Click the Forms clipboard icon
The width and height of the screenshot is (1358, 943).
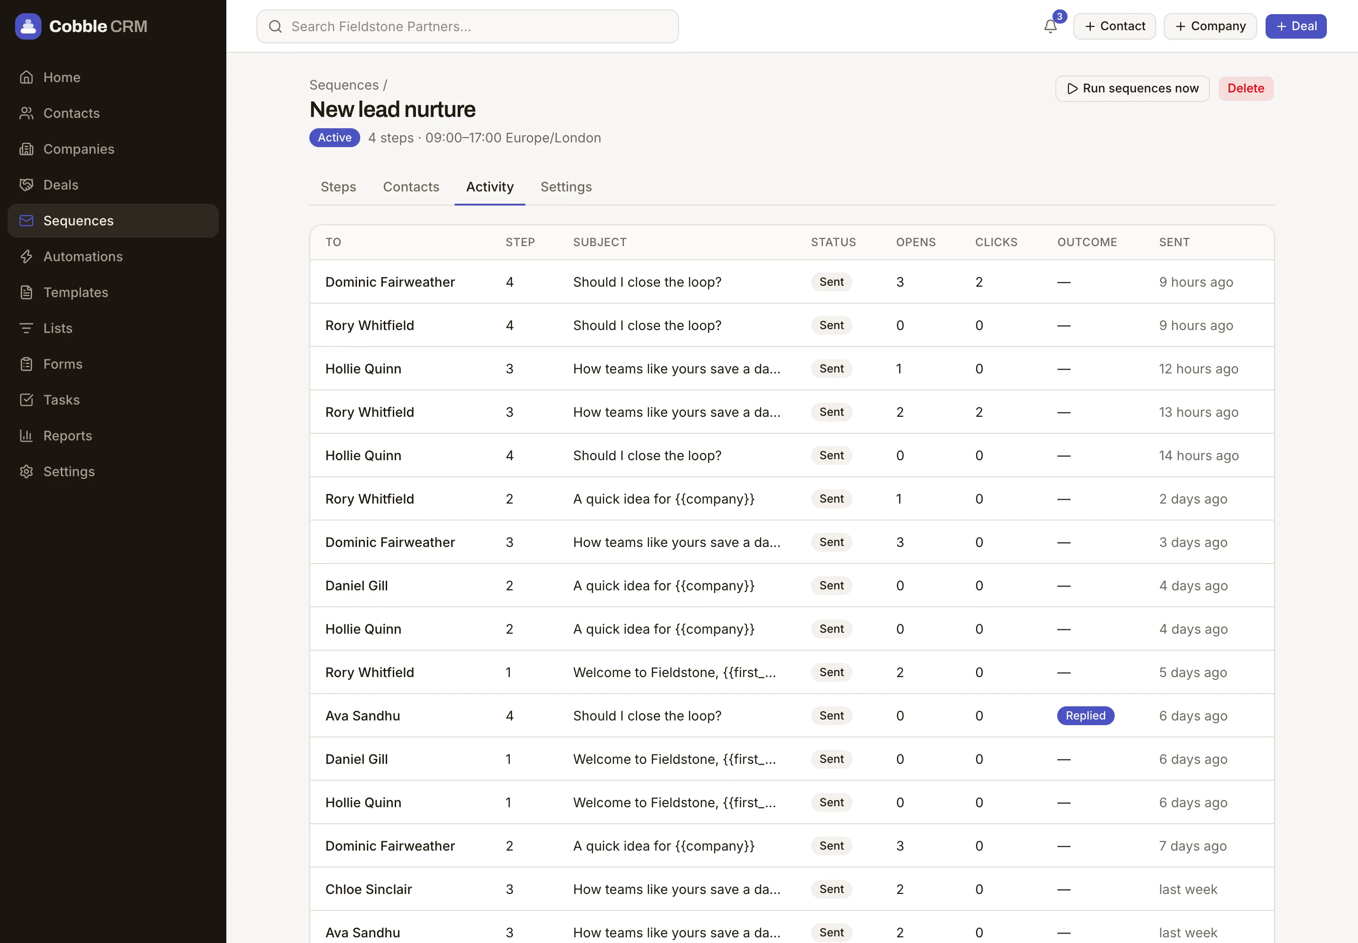(x=26, y=364)
